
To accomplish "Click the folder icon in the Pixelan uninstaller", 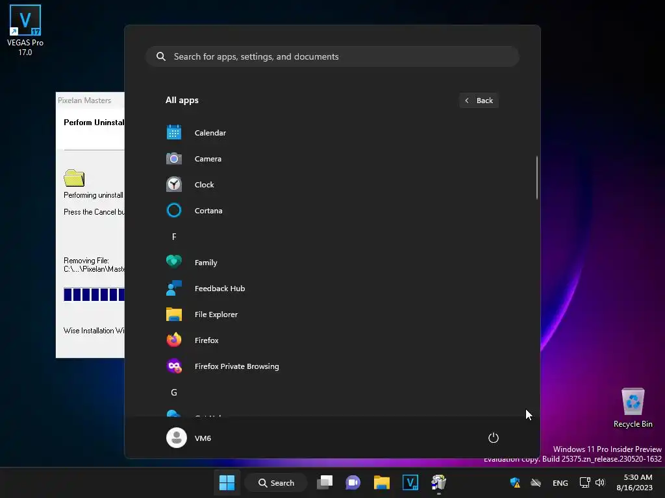I will (x=74, y=178).
